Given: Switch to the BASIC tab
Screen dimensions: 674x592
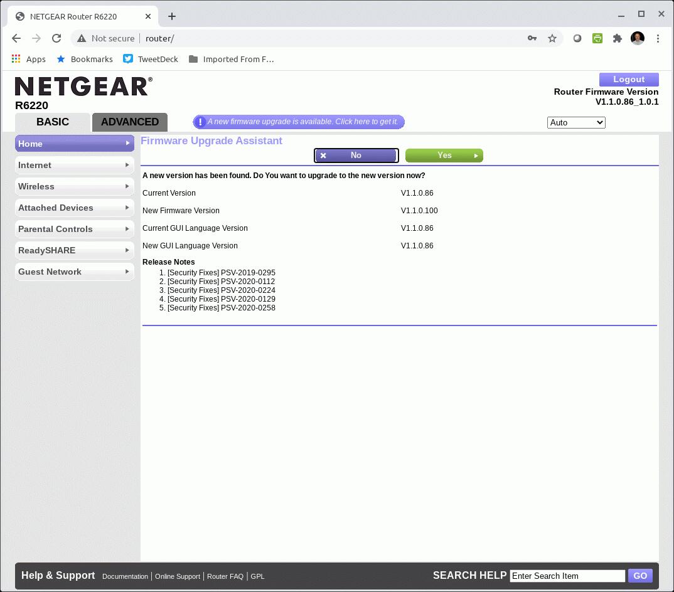Looking at the screenshot, I should (x=53, y=122).
